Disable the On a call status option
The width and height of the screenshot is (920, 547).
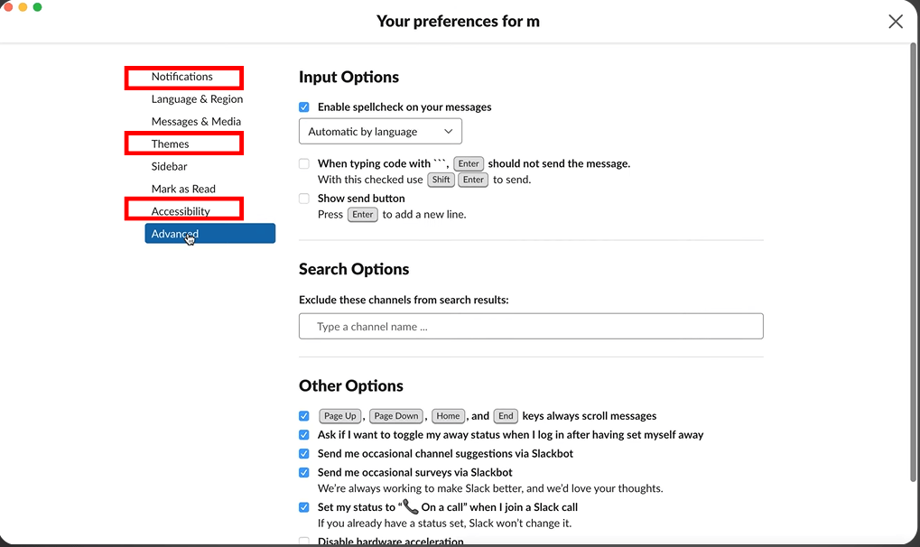click(304, 508)
